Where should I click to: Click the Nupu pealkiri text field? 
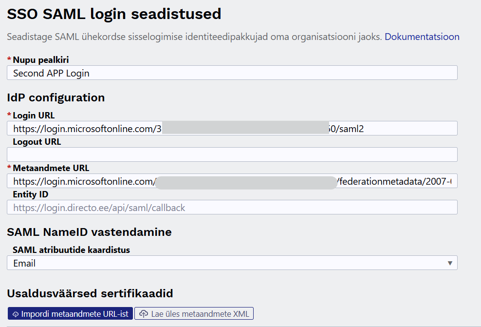(x=232, y=73)
